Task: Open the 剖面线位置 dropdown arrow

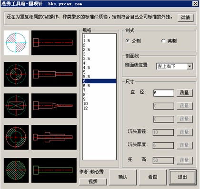Action: coord(190,66)
